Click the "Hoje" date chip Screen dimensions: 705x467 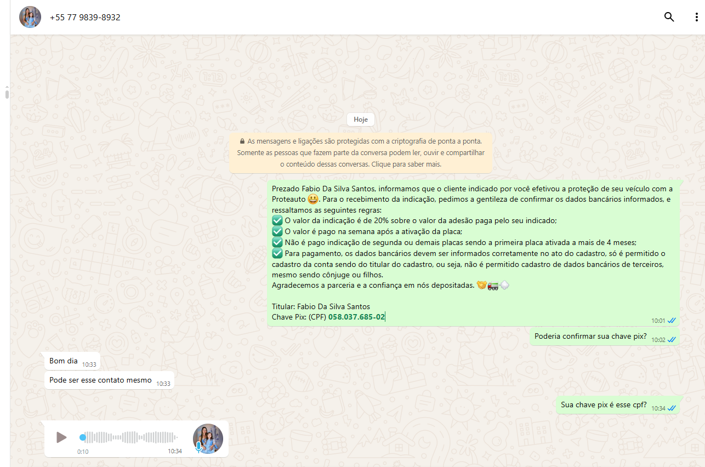[360, 119]
